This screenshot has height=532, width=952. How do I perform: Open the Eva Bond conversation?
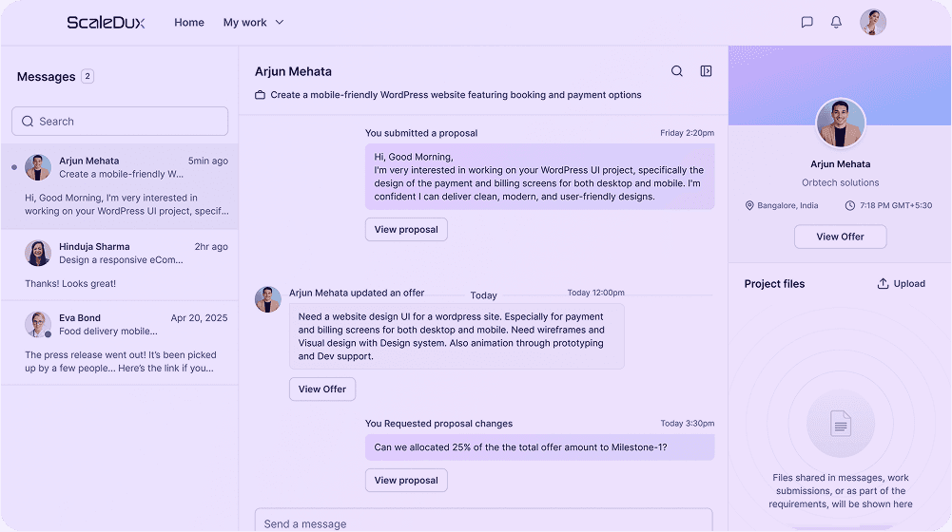point(120,343)
